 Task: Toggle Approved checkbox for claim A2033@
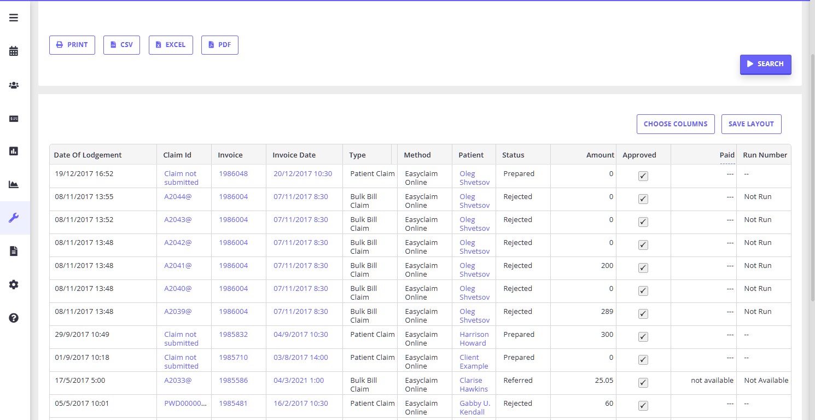pos(643,383)
